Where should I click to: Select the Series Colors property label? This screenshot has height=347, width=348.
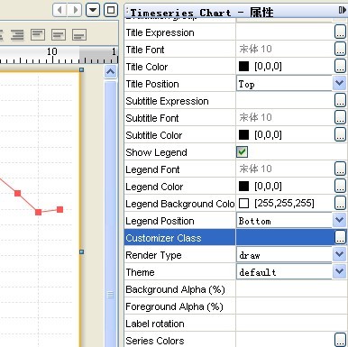(x=155, y=341)
